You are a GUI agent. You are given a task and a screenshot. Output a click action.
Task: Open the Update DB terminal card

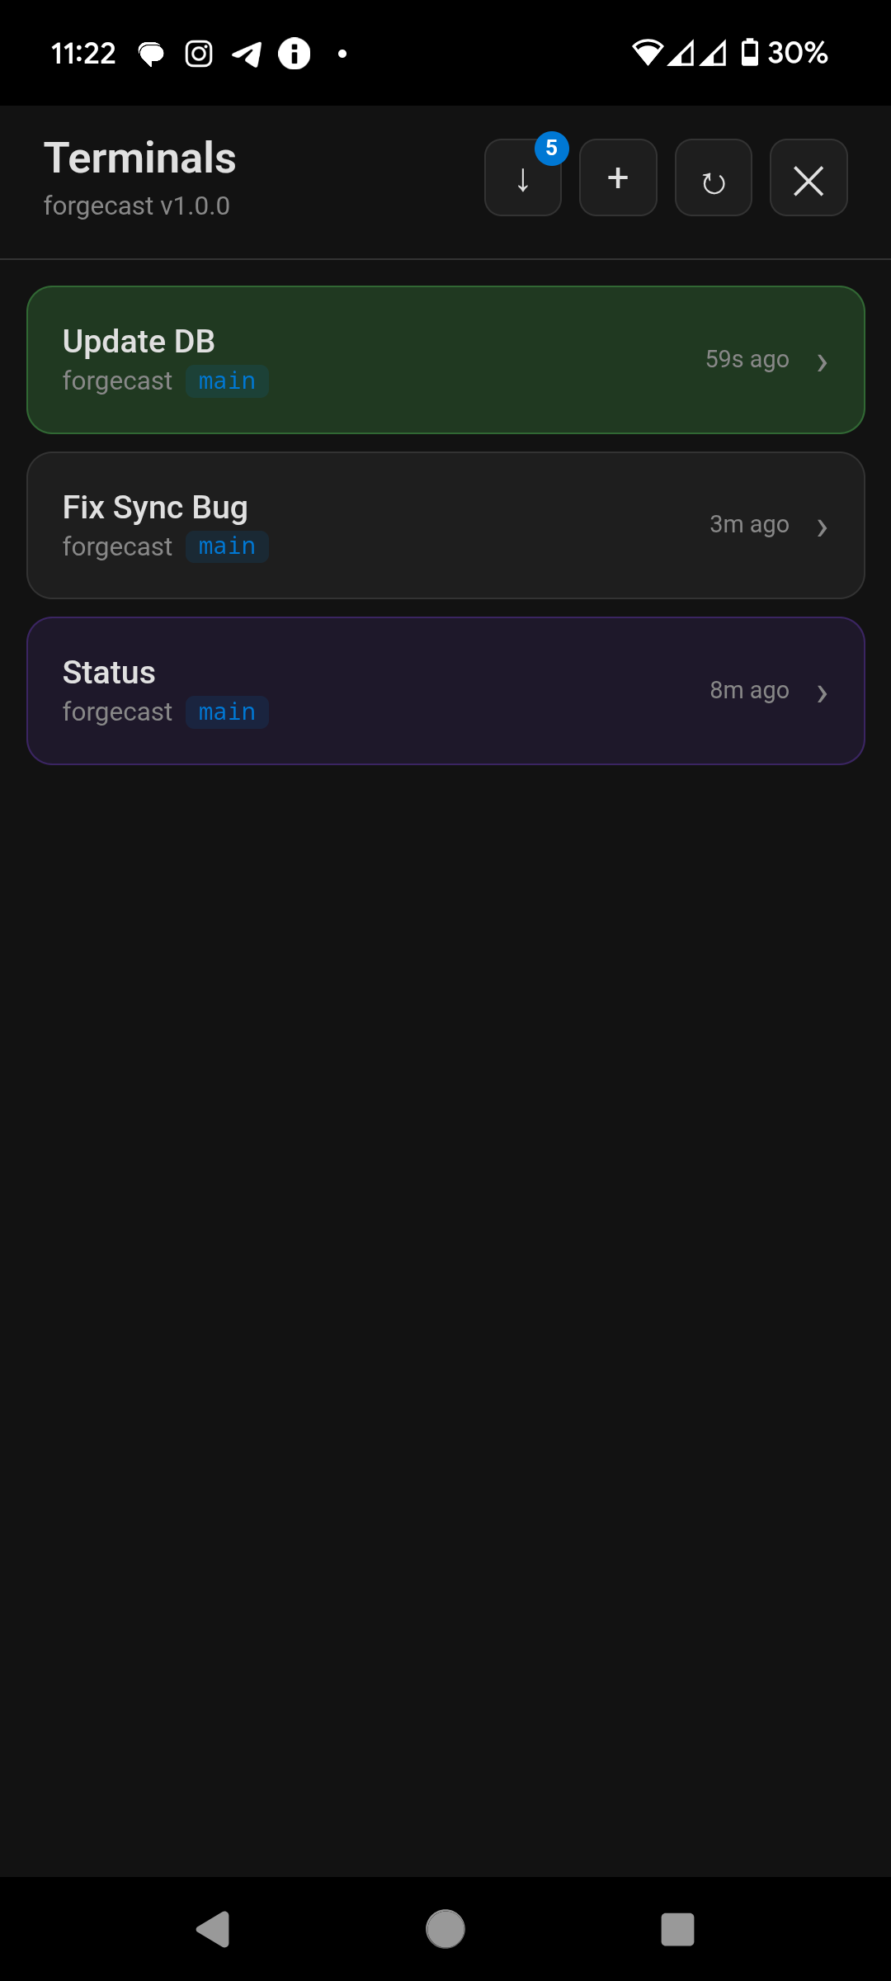pyautogui.click(x=445, y=359)
